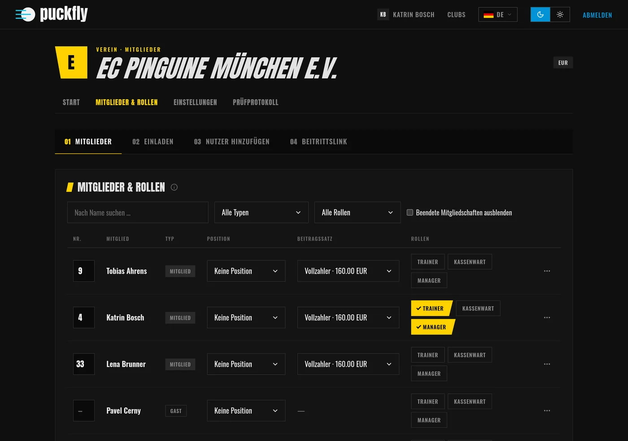628x441 pixels.
Task: Click the puckfly wordmark
Action: tap(64, 14)
